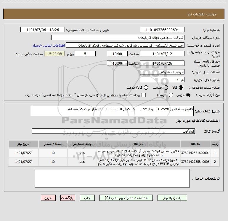Select the متوسط purchase type radio
The height and width of the screenshot is (221, 228).
click(171, 95)
